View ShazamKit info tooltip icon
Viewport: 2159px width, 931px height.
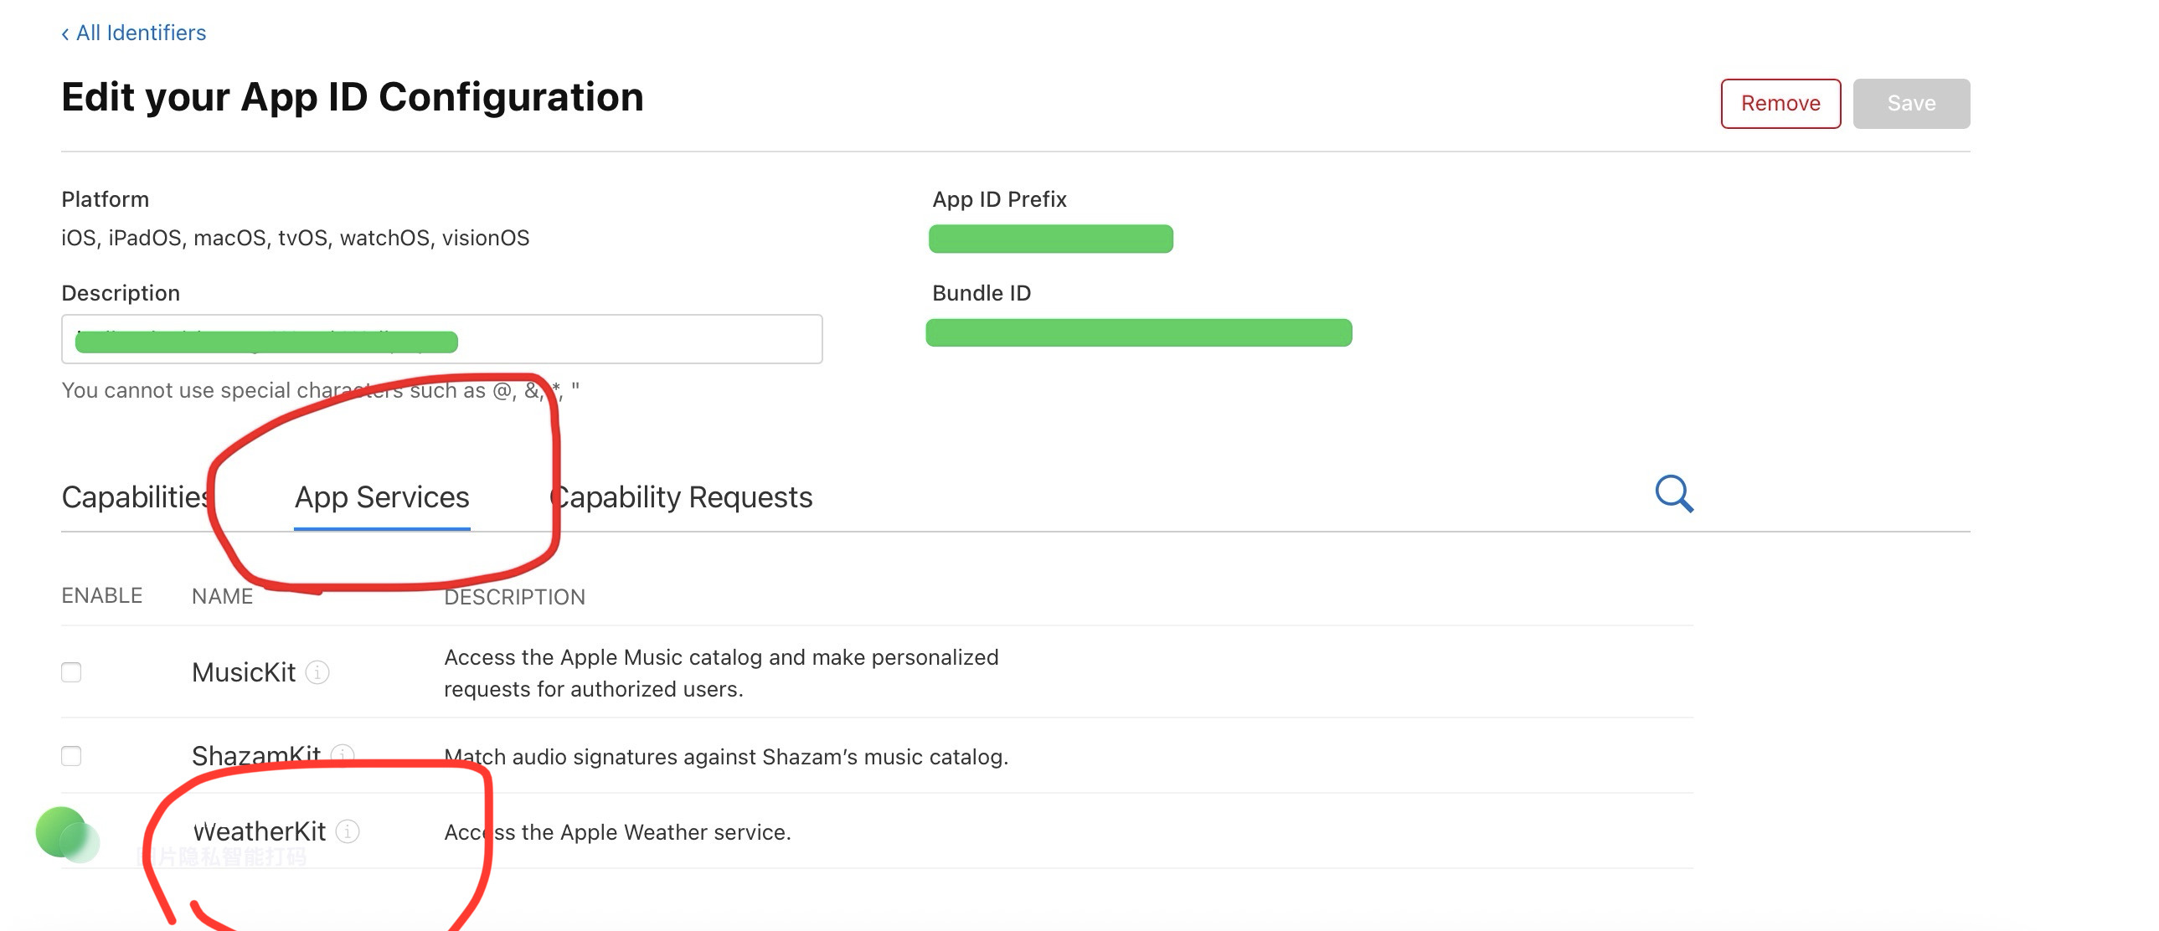[343, 755]
